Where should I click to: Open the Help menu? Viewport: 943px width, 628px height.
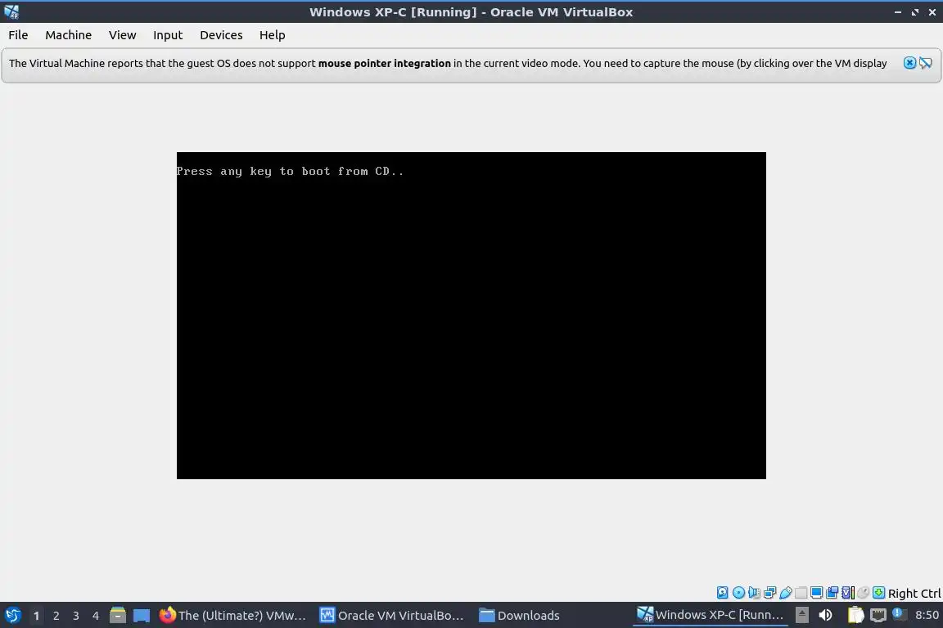point(272,35)
